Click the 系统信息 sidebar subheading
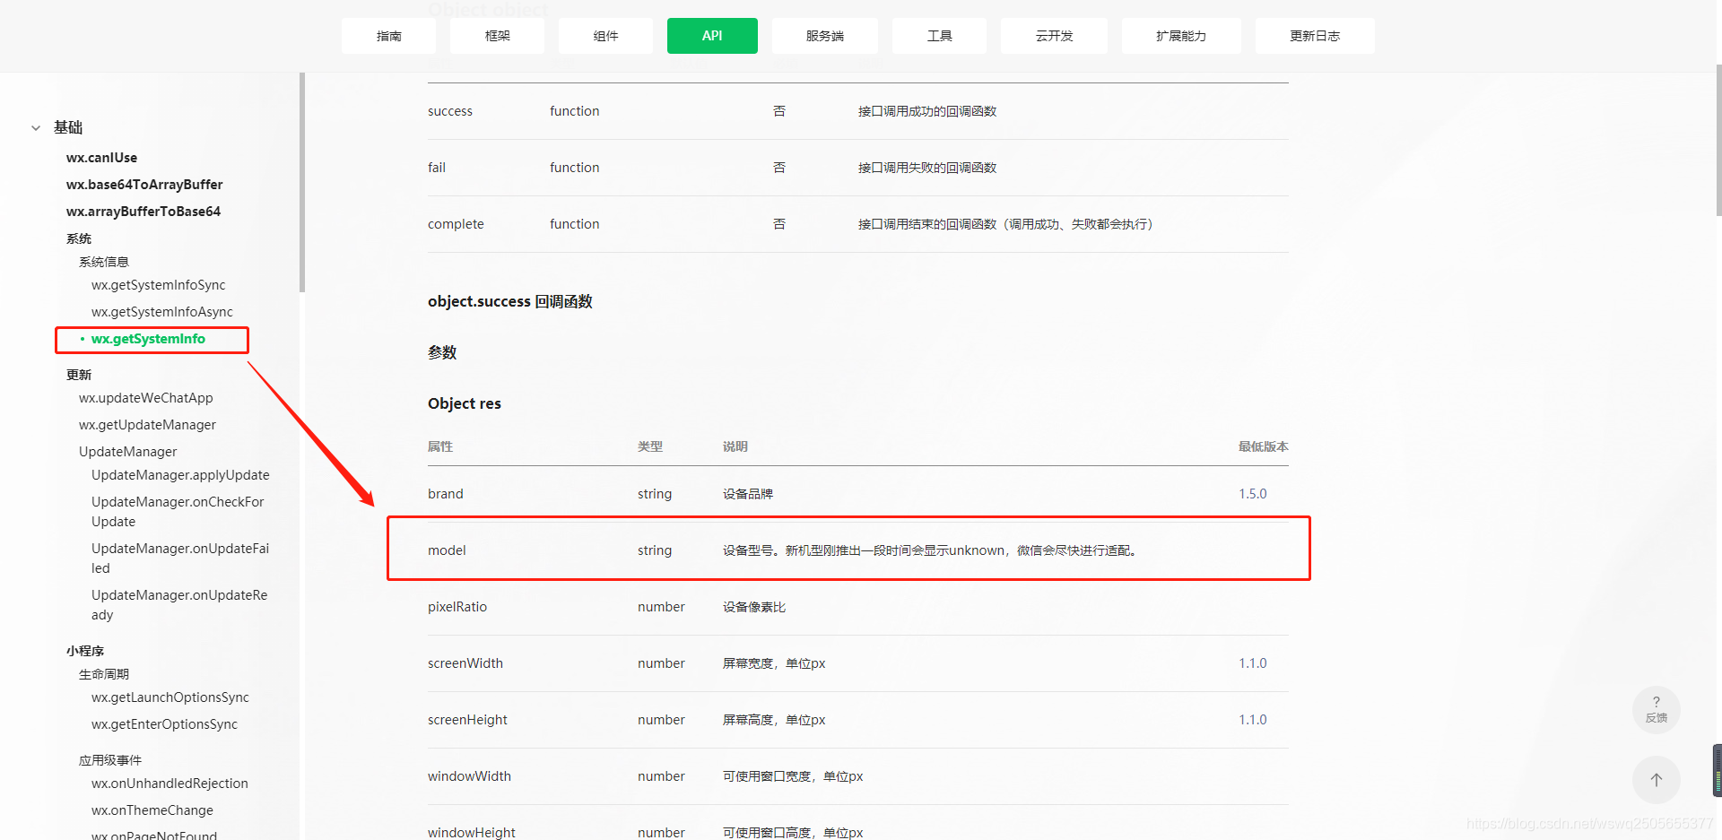The height and width of the screenshot is (840, 1722). pos(104,262)
